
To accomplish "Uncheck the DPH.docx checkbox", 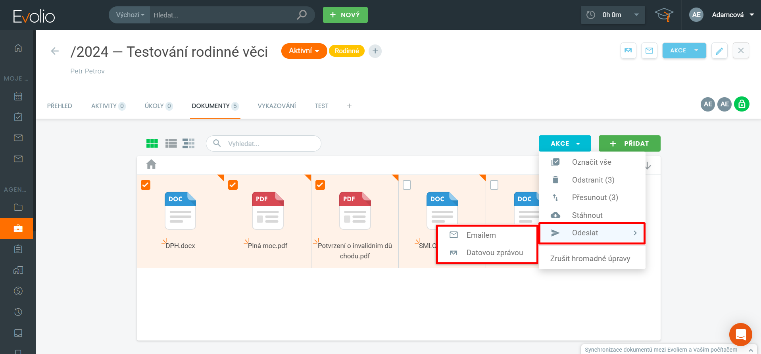I will coord(146,185).
